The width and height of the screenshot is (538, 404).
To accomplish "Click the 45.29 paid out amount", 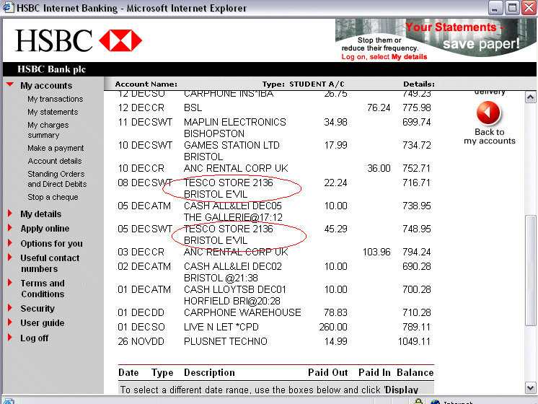I will [x=335, y=229].
